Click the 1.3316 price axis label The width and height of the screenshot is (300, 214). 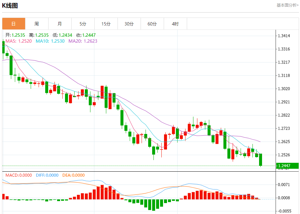[284, 49]
